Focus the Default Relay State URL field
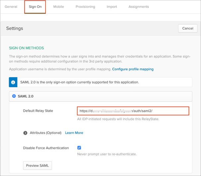 pos(133,111)
